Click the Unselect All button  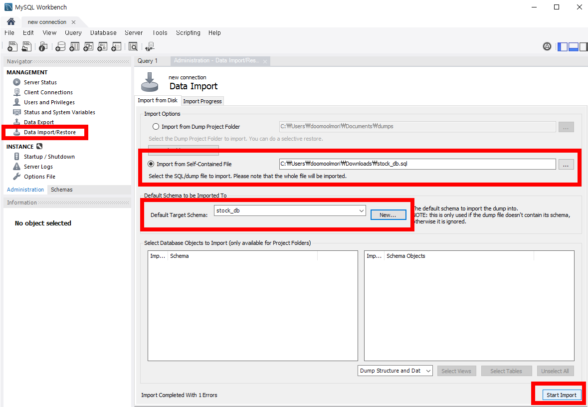coord(555,371)
